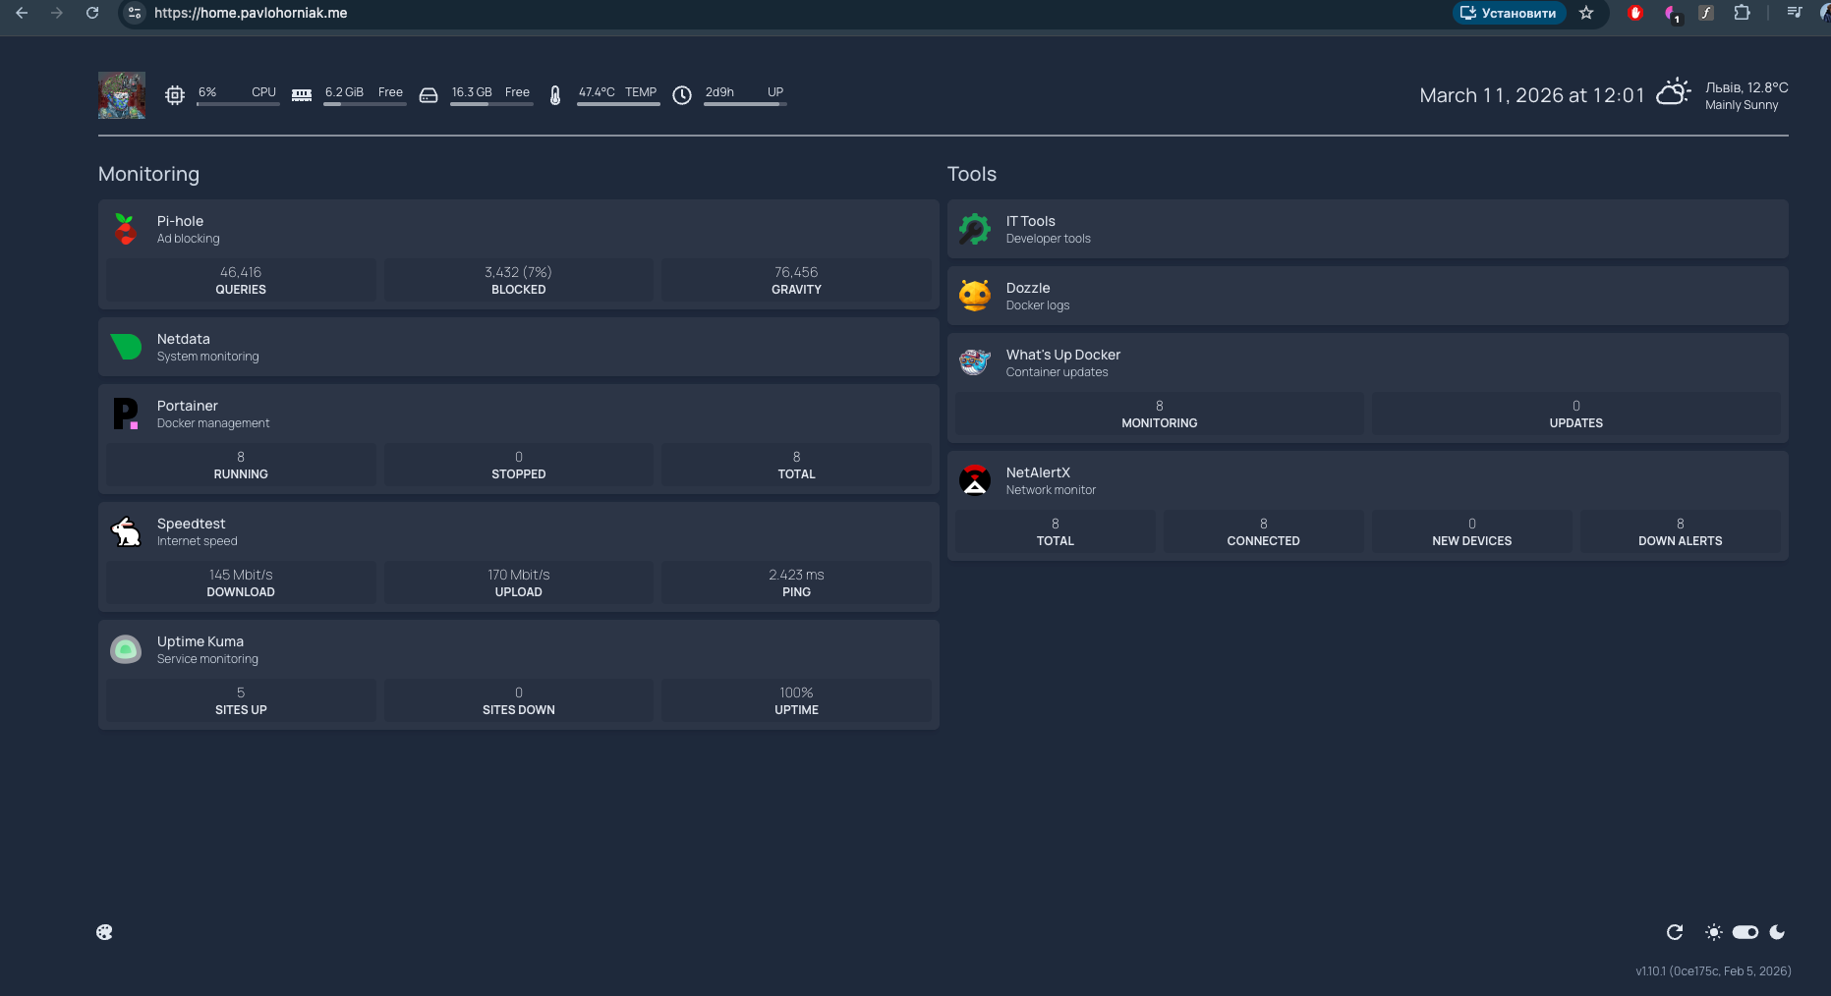
Task: Open Netdata system monitoring
Action: [183, 346]
